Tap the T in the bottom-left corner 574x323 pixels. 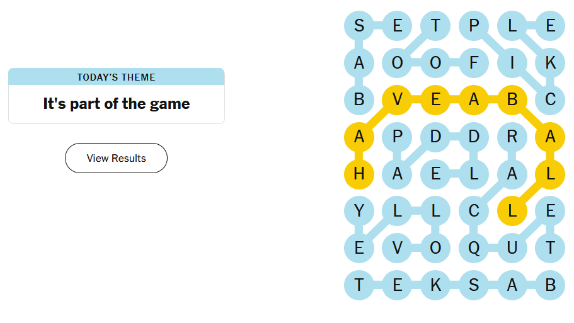click(x=359, y=285)
